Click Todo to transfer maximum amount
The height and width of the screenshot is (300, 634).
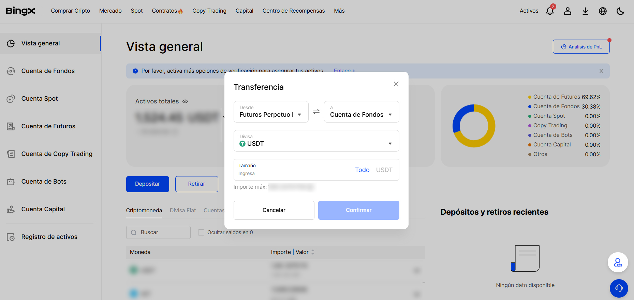362,170
